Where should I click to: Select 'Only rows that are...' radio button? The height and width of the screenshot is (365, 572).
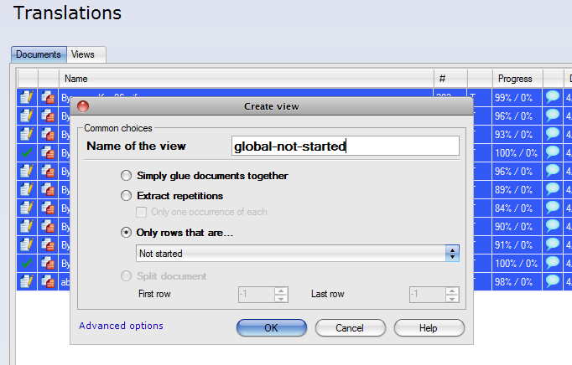(x=127, y=232)
